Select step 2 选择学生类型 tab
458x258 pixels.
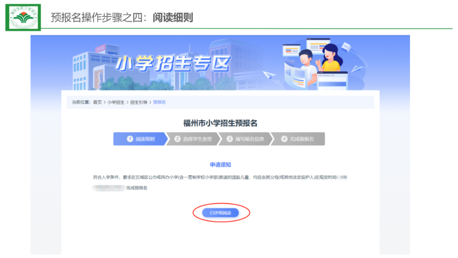click(193, 139)
